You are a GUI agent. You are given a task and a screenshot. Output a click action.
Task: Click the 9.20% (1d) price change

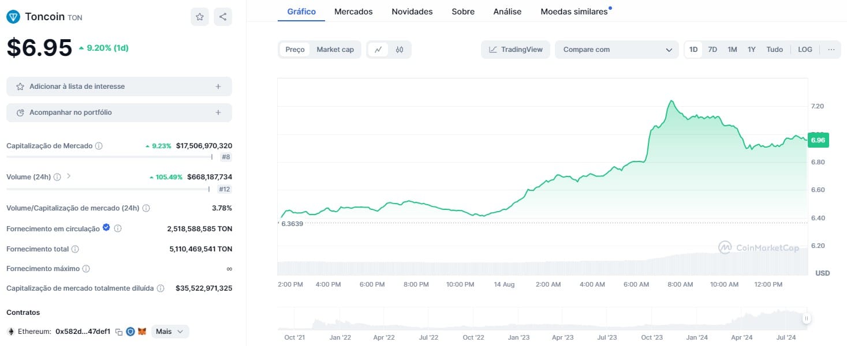pos(103,48)
